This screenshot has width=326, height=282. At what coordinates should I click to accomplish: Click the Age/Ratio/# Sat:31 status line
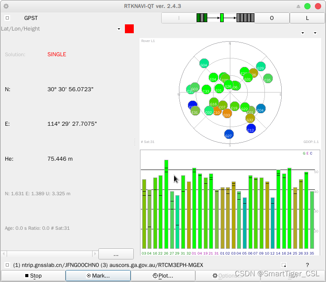[37, 228]
